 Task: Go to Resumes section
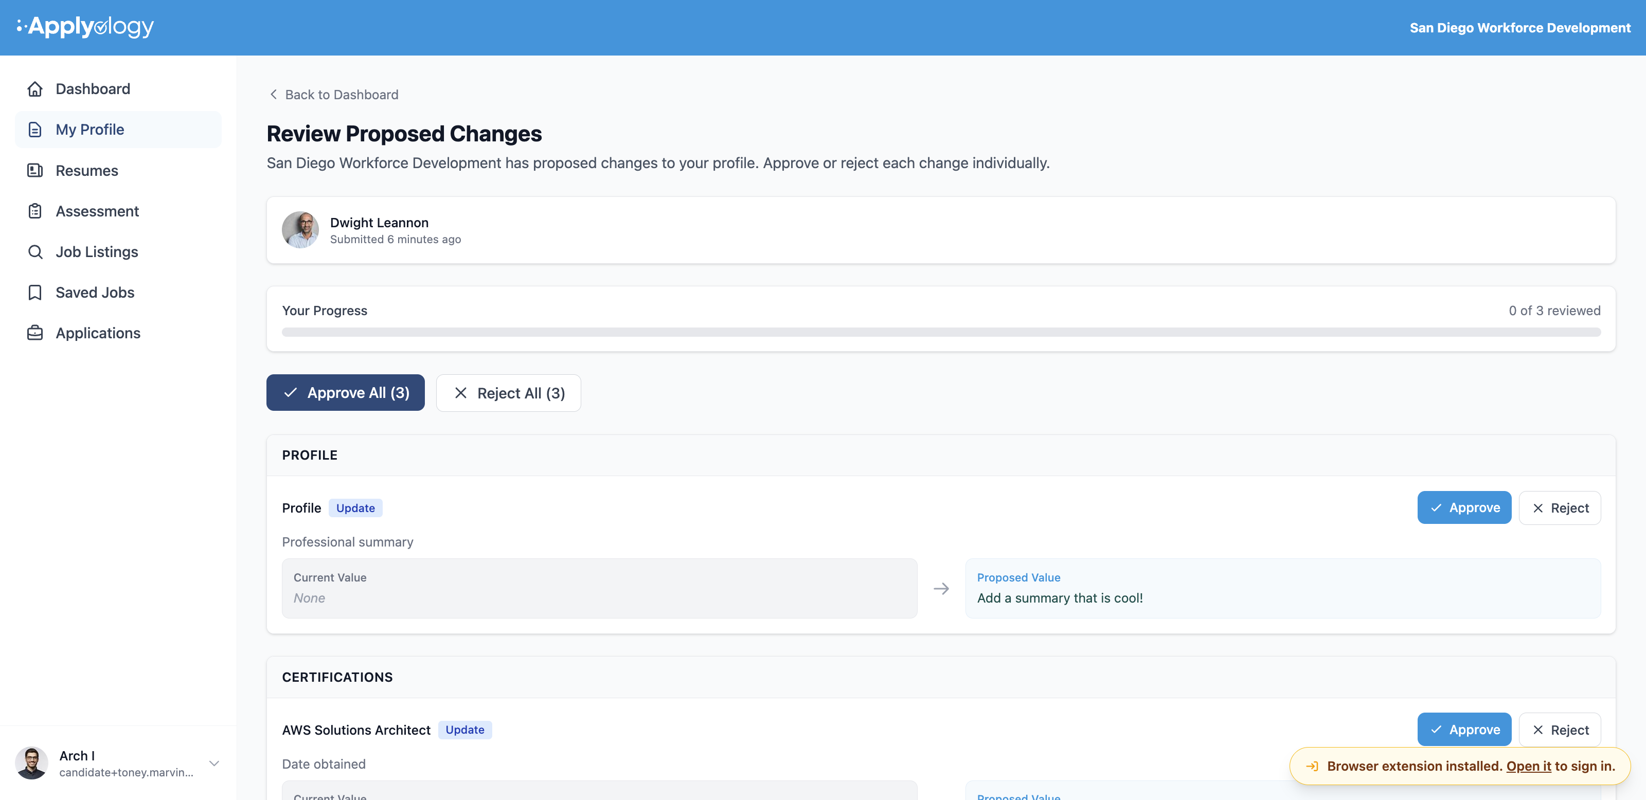coord(118,171)
